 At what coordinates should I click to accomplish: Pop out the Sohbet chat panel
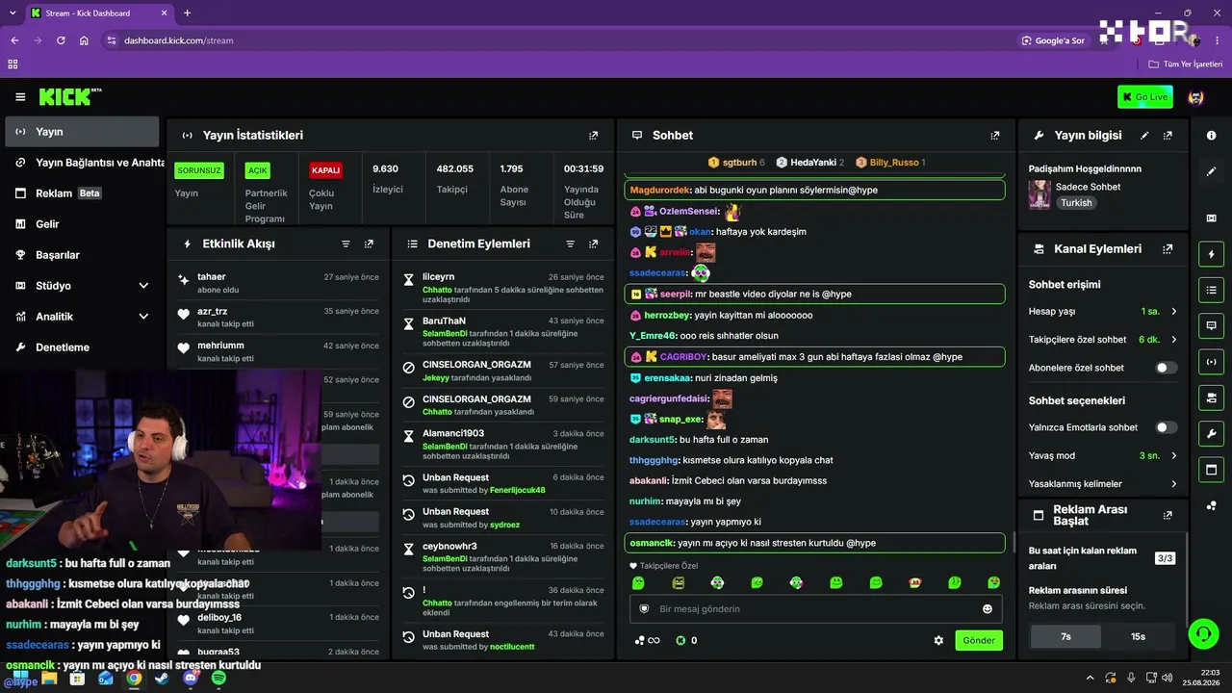click(x=995, y=136)
